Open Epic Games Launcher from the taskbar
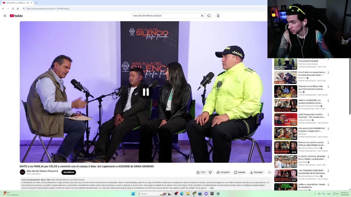 [x=212, y=194]
